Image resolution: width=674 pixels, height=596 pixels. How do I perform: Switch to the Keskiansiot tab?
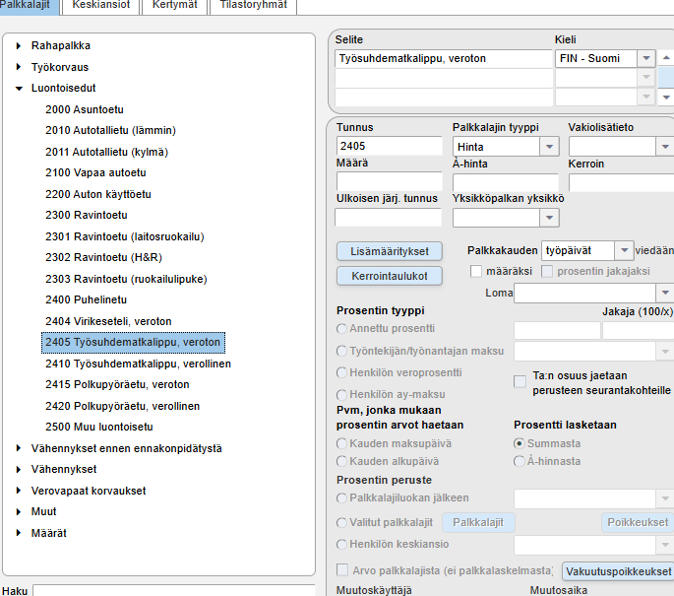(101, 6)
